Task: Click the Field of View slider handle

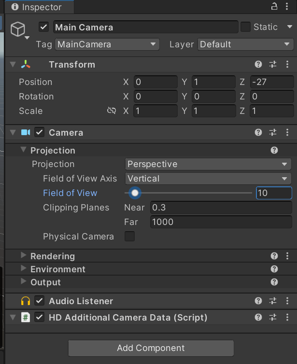Action: (x=135, y=193)
